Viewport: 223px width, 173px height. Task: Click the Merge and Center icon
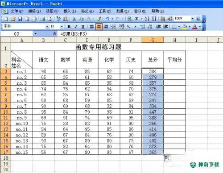tap(113, 27)
